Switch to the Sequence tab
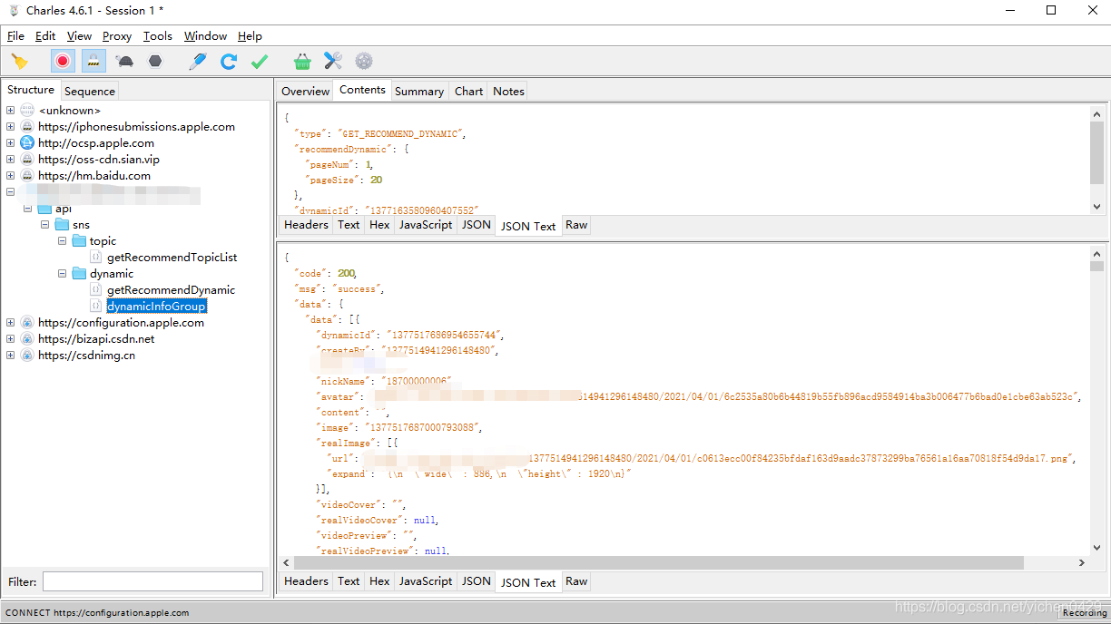The width and height of the screenshot is (1111, 624). click(89, 91)
